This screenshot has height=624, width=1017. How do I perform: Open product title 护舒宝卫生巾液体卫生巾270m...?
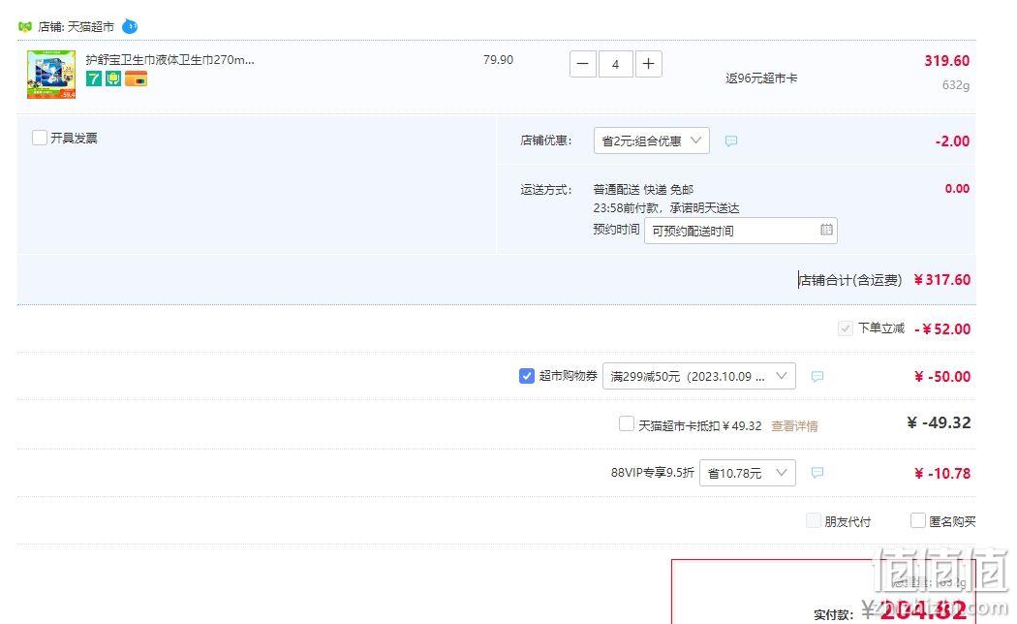[x=169, y=60]
